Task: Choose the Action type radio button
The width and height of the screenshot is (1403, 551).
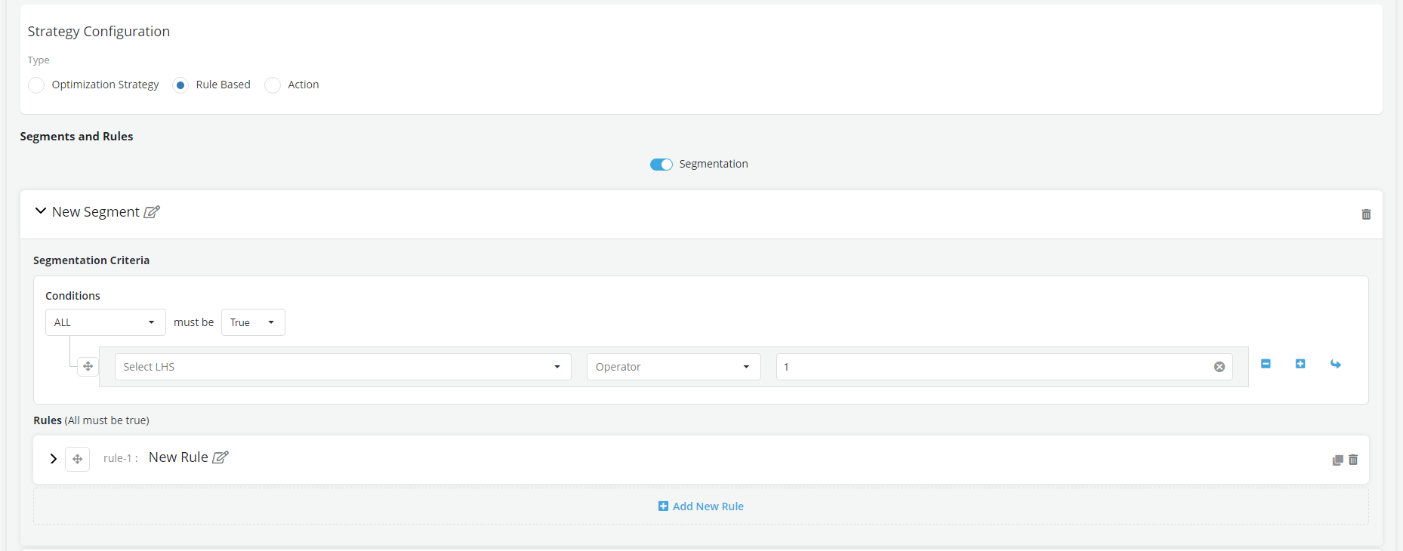Action: point(273,85)
